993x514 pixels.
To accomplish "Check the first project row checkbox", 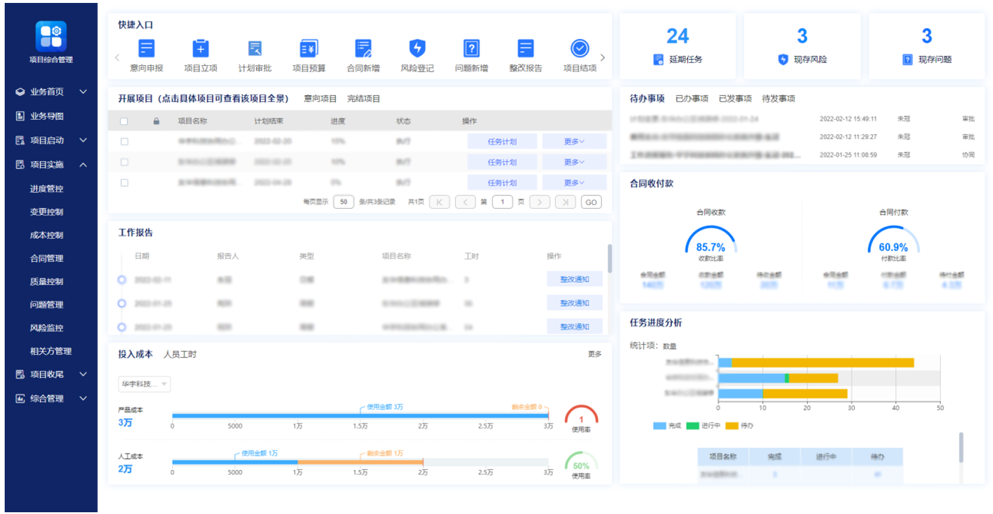I will click(124, 141).
